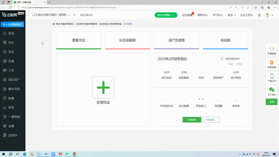Click the green plus 新增凭证 icon
Screen dimensions: 279x157
point(103,87)
